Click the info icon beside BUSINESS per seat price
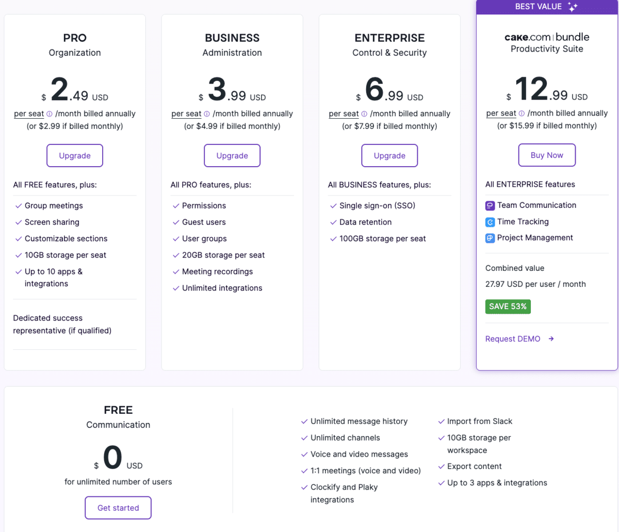This screenshot has height=532, width=619. [x=206, y=114]
